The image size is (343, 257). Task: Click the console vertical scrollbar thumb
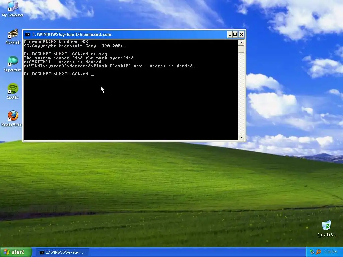(x=241, y=49)
